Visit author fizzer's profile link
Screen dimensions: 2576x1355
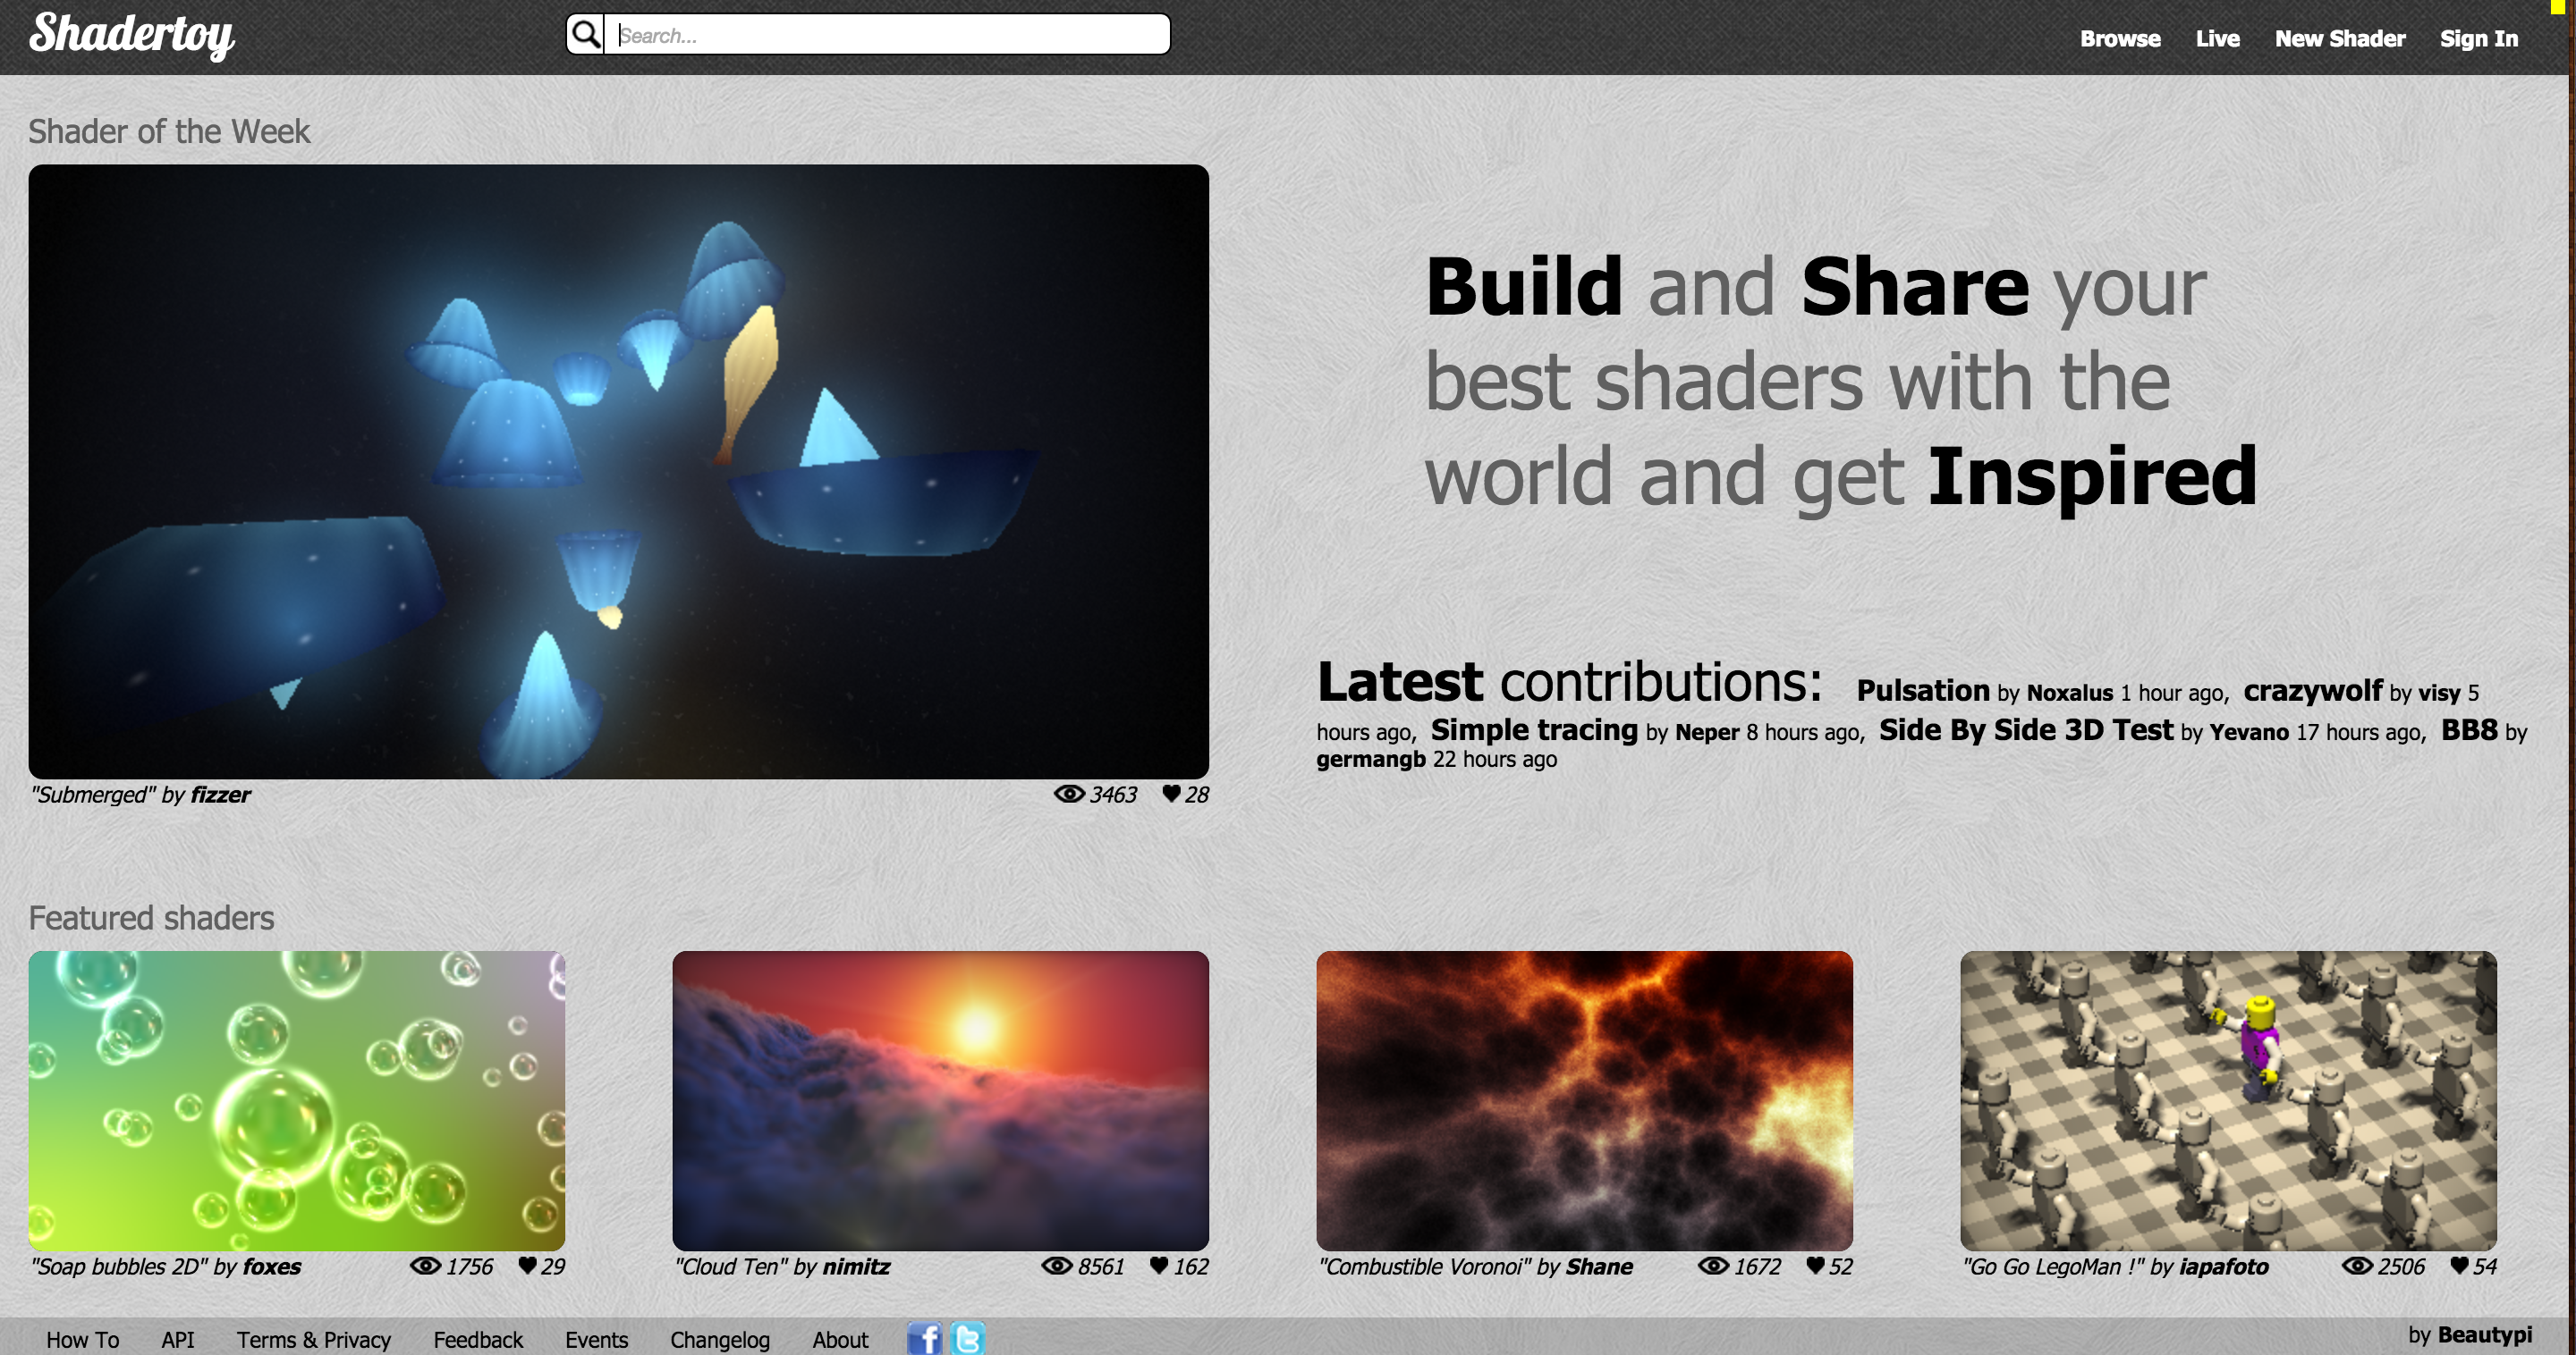[220, 795]
